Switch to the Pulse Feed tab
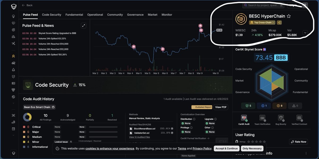This screenshot has height=159, width=319. (x=30, y=15)
